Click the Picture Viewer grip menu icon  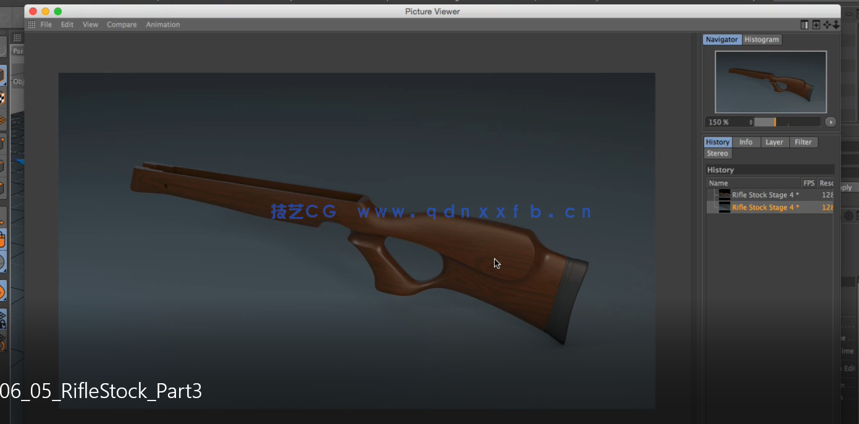31,25
